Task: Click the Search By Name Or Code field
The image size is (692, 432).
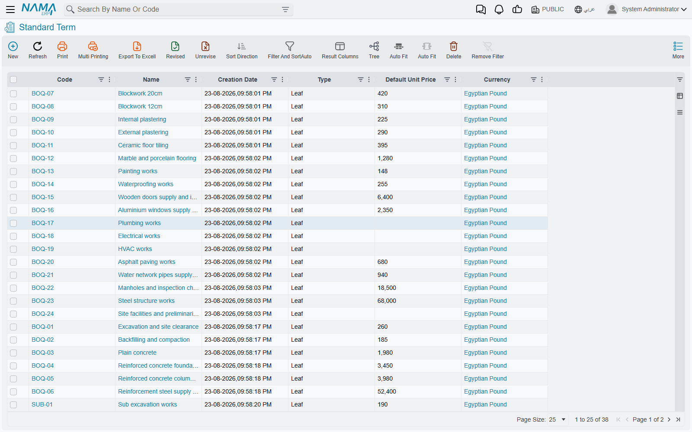Action: [179, 10]
